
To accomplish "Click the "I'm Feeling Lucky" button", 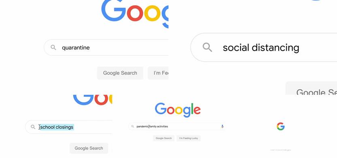I will pos(188,138).
